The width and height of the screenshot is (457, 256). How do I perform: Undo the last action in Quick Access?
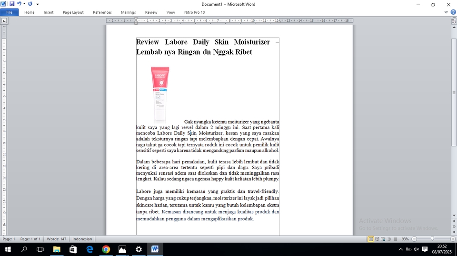tap(19, 4)
